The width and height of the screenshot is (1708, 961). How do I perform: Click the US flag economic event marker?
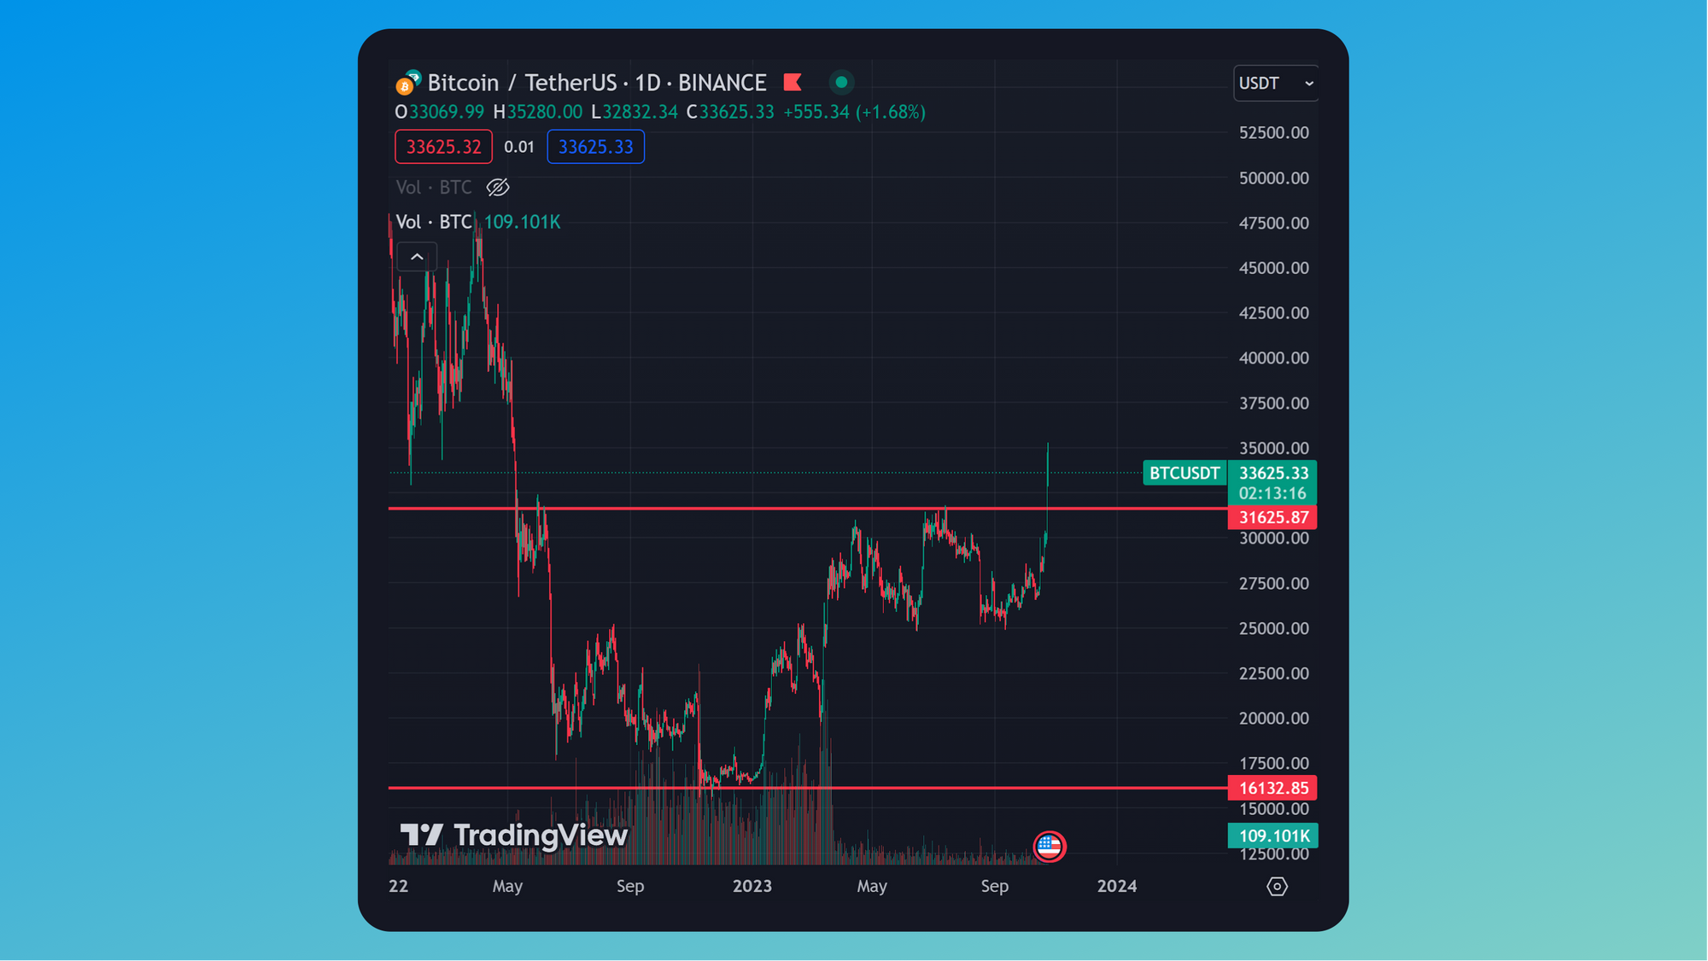click(1049, 847)
